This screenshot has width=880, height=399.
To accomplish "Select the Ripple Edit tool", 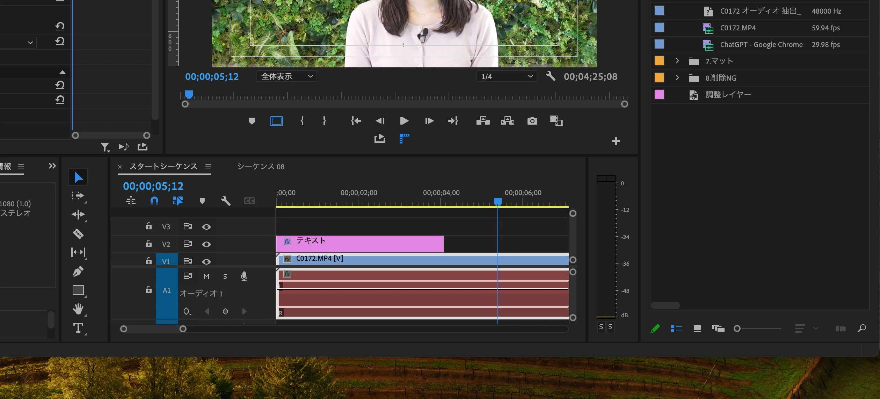I will 78,214.
